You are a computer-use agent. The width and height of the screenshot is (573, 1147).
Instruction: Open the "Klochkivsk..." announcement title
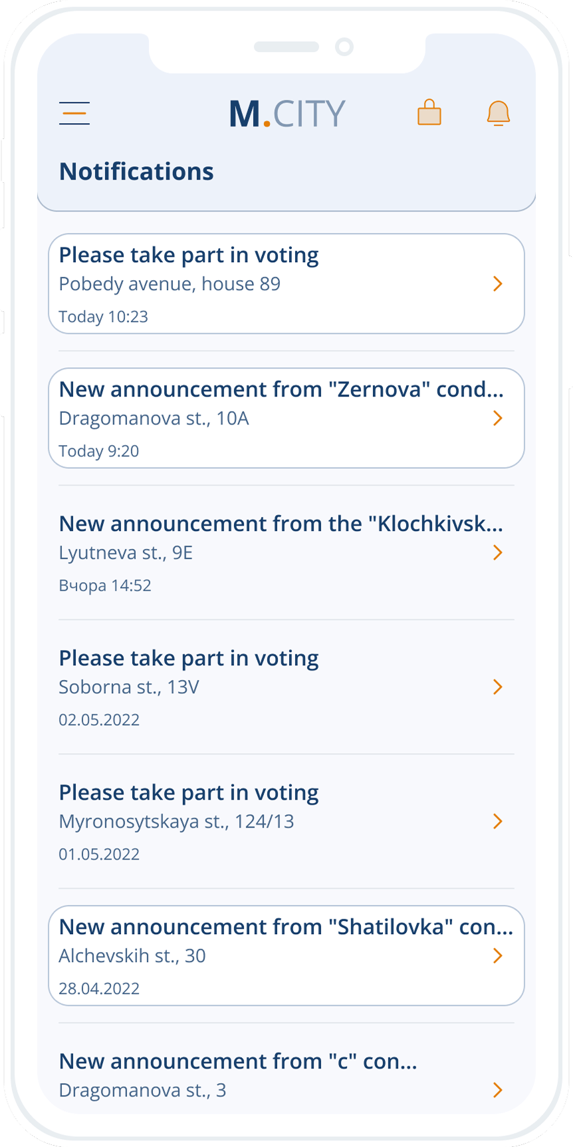click(281, 524)
